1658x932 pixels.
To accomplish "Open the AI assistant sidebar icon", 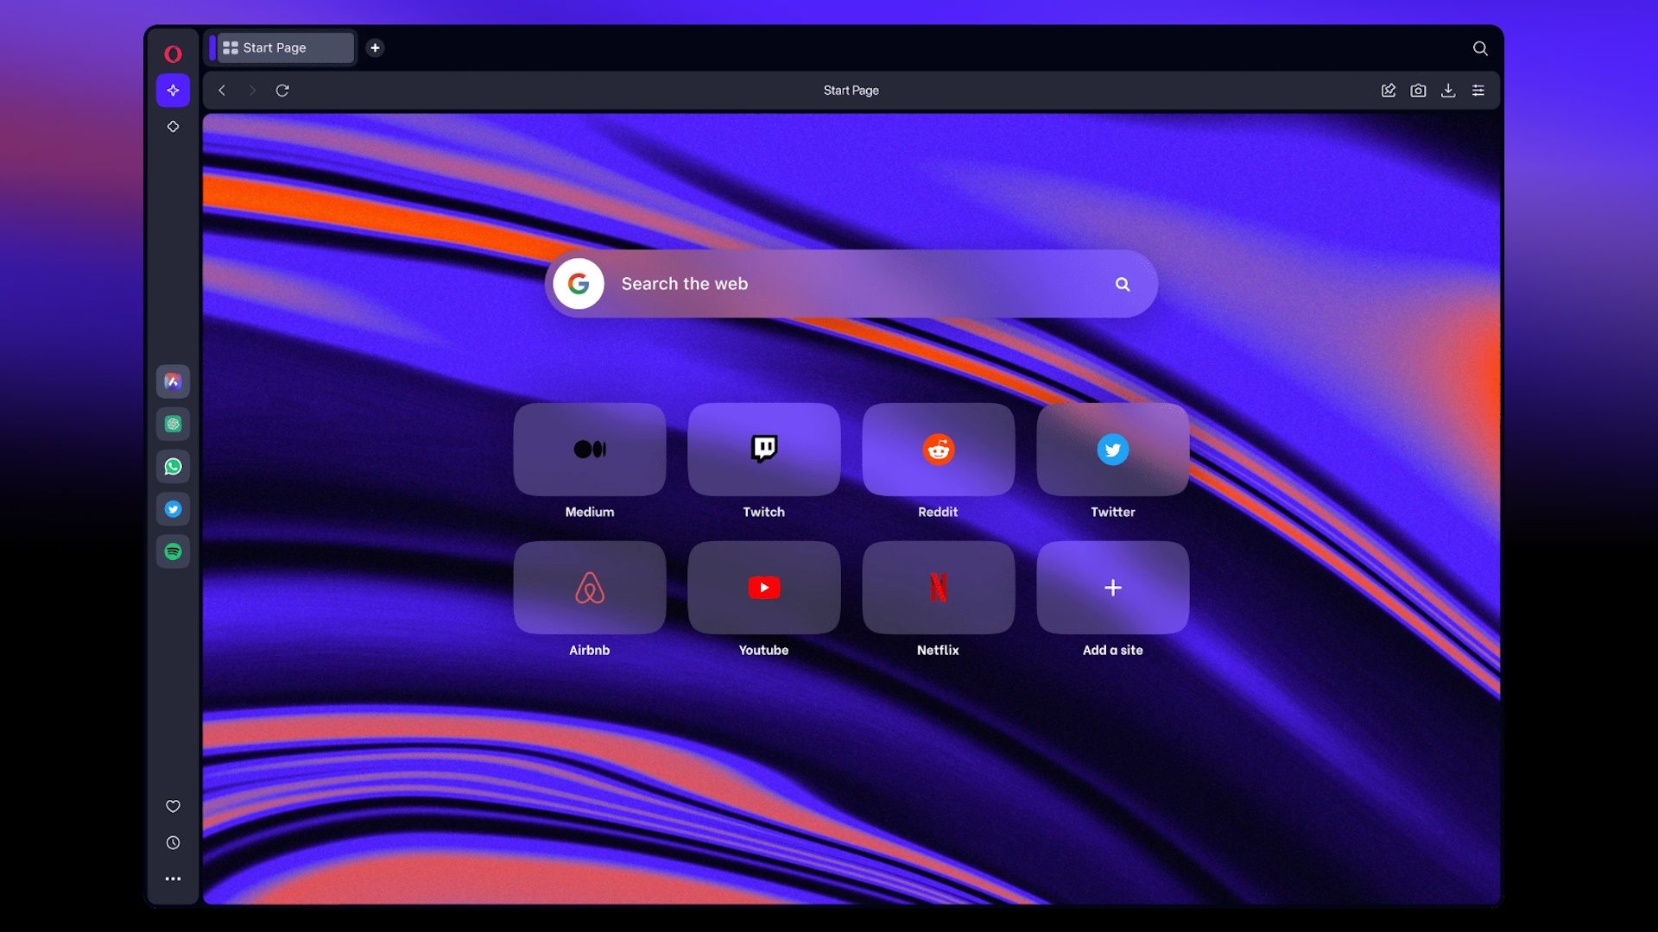I will [x=173, y=90].
